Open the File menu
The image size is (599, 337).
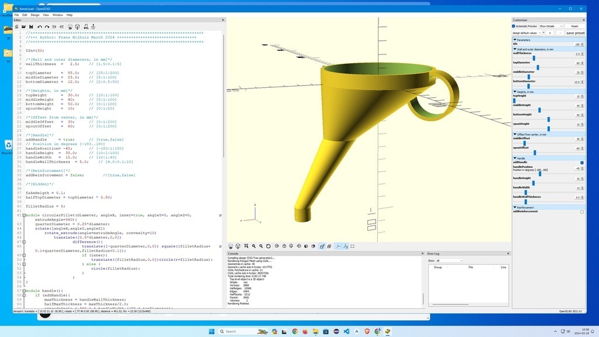coord(16,15)
